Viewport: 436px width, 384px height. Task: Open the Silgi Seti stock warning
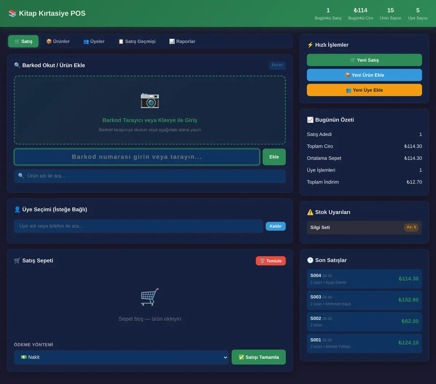click(x=364, y=227)
